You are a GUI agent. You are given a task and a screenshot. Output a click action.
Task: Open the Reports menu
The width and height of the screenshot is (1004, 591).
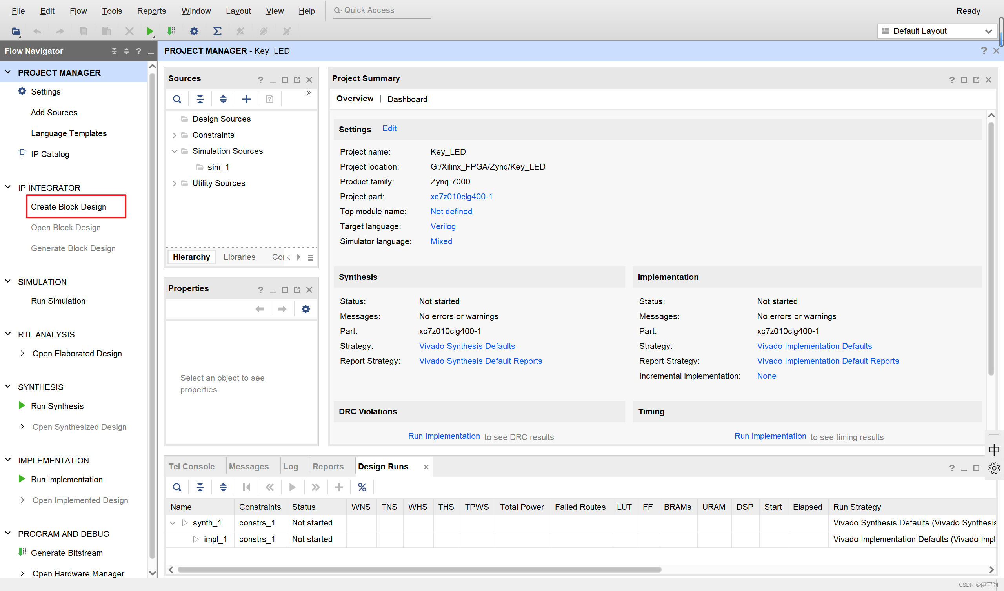coord(151,11)
